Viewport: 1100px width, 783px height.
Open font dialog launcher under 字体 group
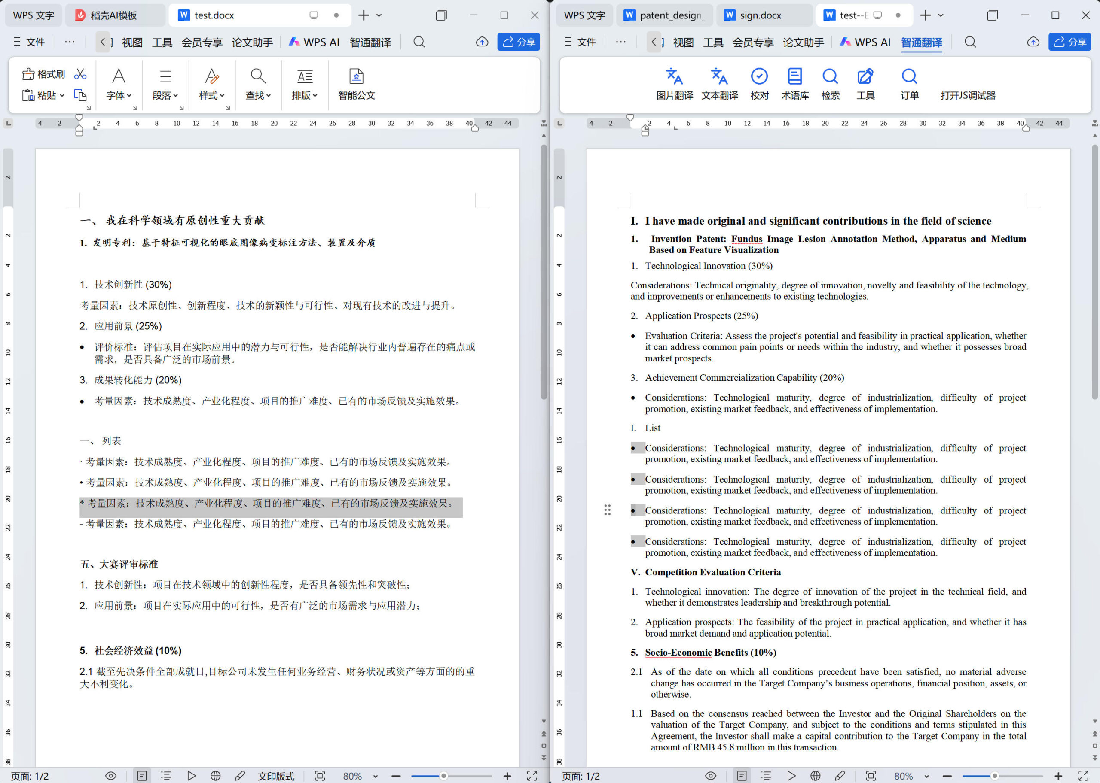coord(135,108)
